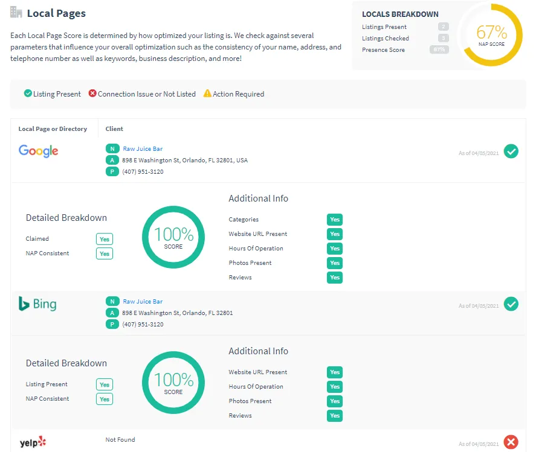Click the green Listing Present legend icon
The width and height of the screenshot is (536, 452).
(28, 94)
